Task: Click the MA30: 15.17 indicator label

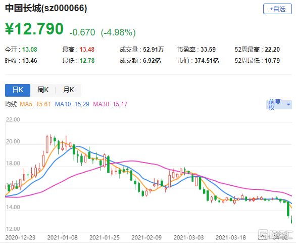Action: click(110, 104)
